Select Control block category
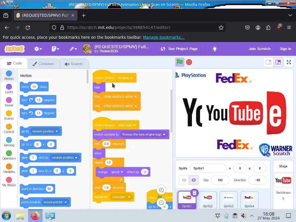This screenshot has height=222, width=296. click(x=9, y=129)
